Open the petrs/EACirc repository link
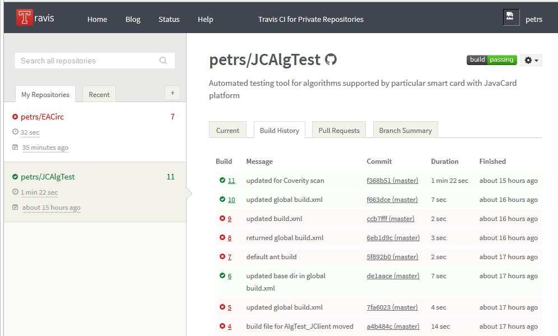Image resolution: width=558 pixels, height=336 pixels. click(x=42, y=117)
